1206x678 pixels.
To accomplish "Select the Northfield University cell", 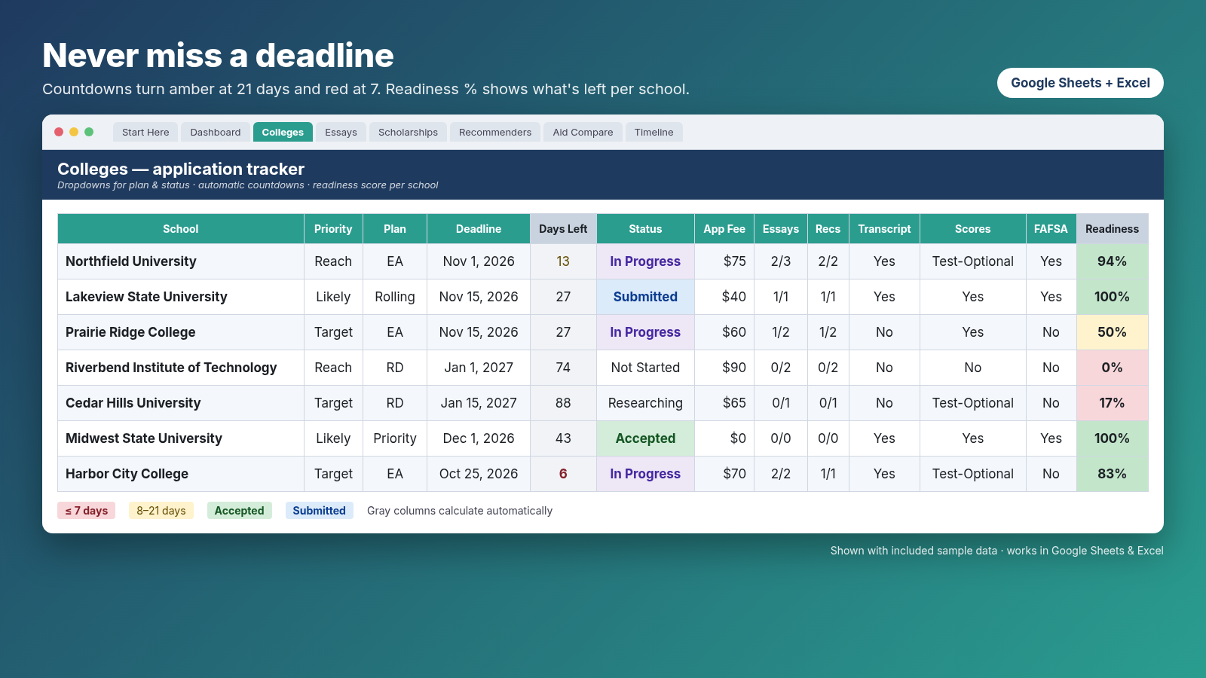I will point(181,261).
